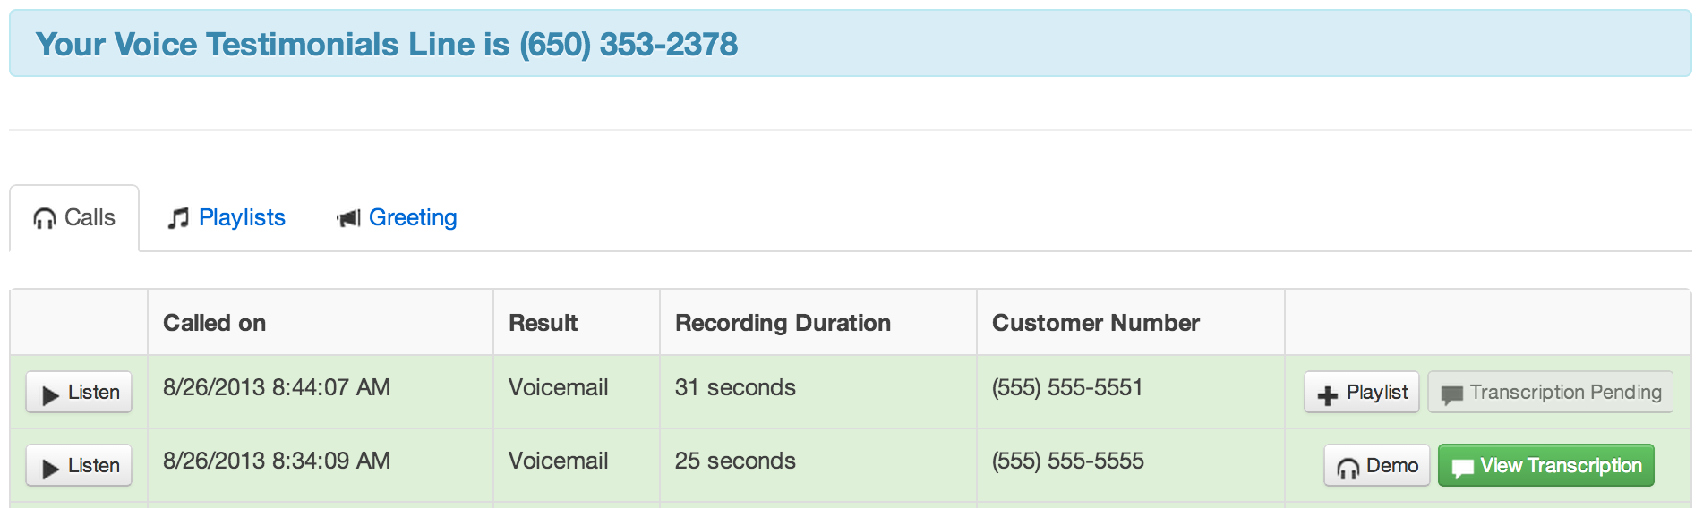
Task: Open the Playlists tab
Action: 227,218
